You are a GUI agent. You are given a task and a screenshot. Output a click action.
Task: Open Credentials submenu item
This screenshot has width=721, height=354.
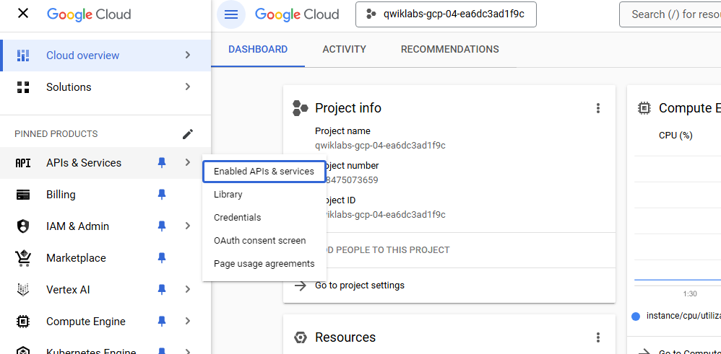pyautogui.click(x=264, y=217)
